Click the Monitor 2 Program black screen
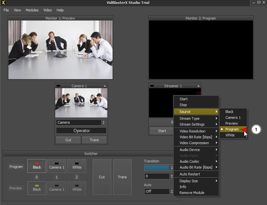This screenshot has height=205, width=267. pos(201,50)
